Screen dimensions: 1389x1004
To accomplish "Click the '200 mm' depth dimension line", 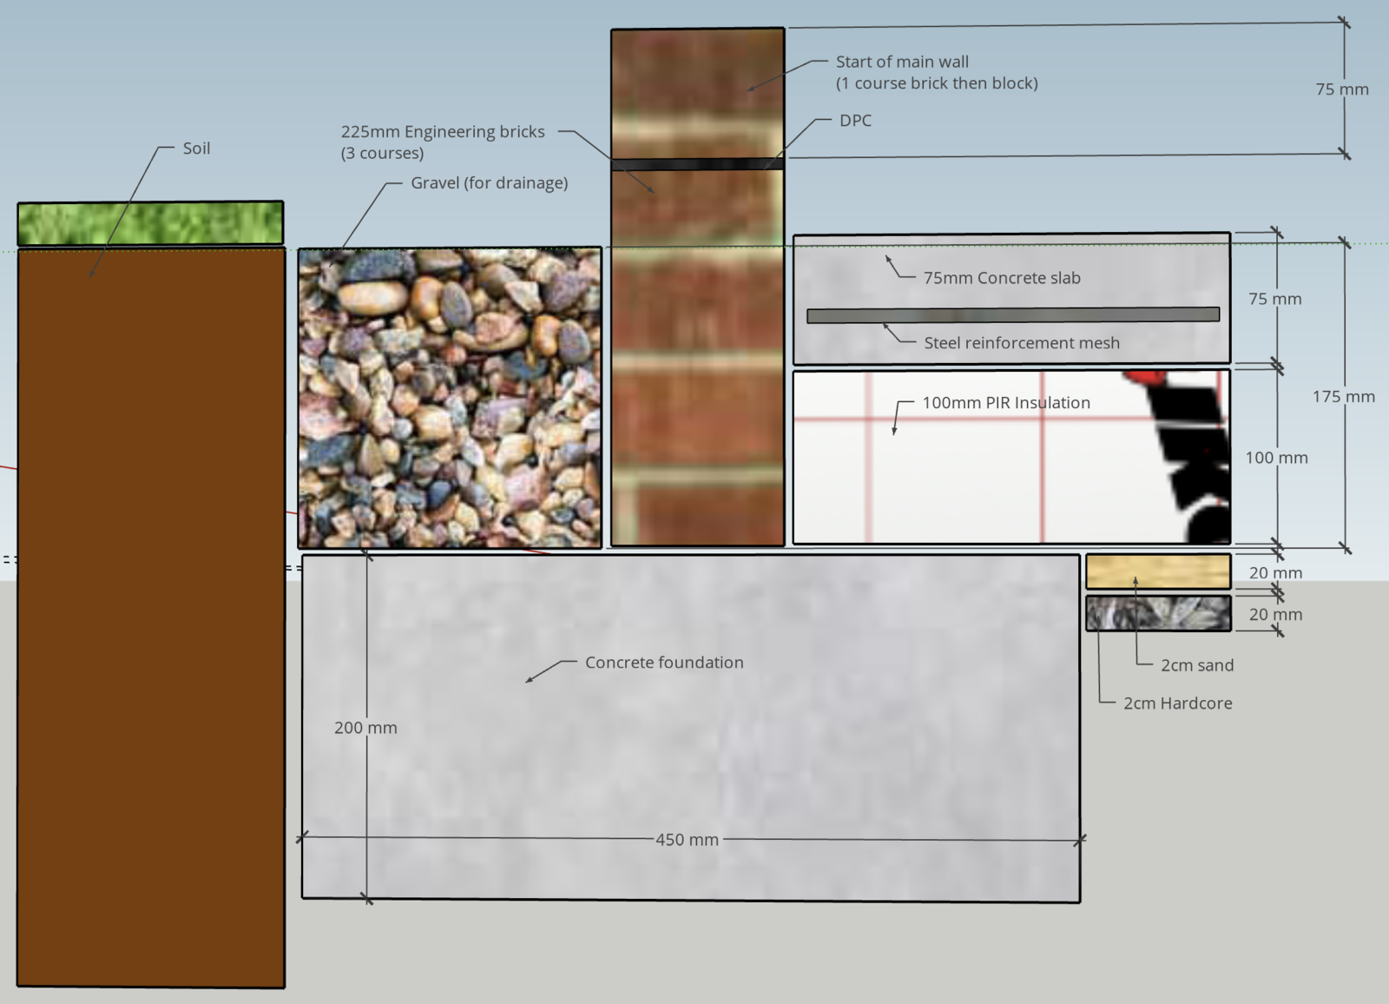I will [365, 729].
